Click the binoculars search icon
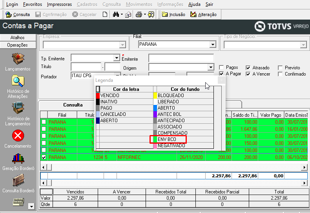310x213 pixels. tap(116, 14)
